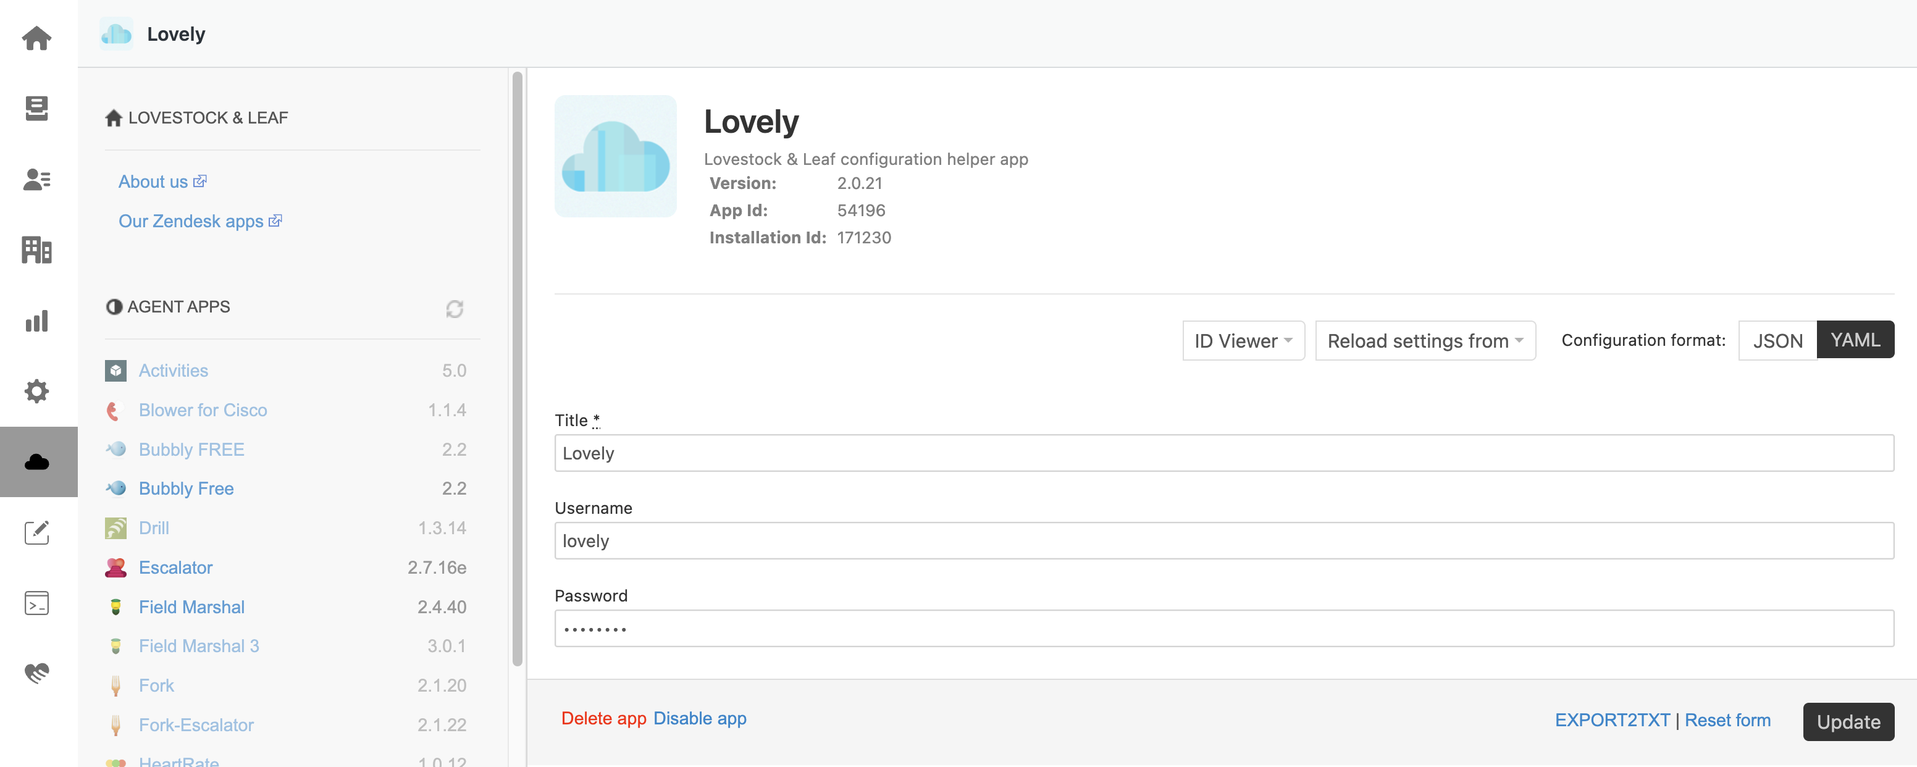Open the Reporting bar chart icon
Viewport: 1917px width, 767px height.
point(36,321)
